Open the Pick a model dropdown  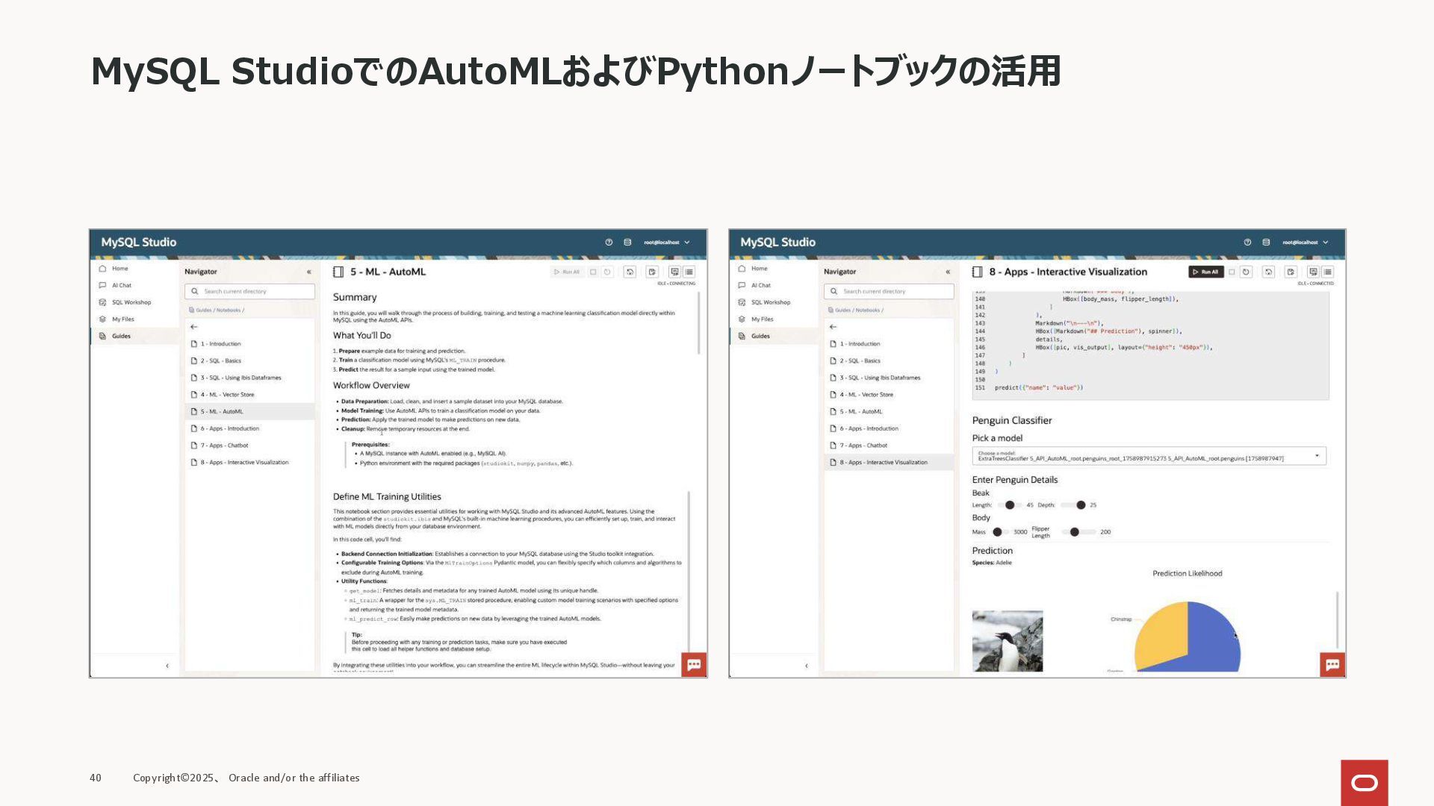[1149, 456]
